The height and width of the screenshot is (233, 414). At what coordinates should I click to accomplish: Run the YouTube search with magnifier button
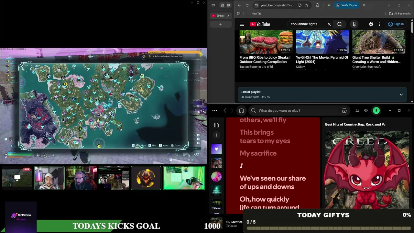[340, 24]
